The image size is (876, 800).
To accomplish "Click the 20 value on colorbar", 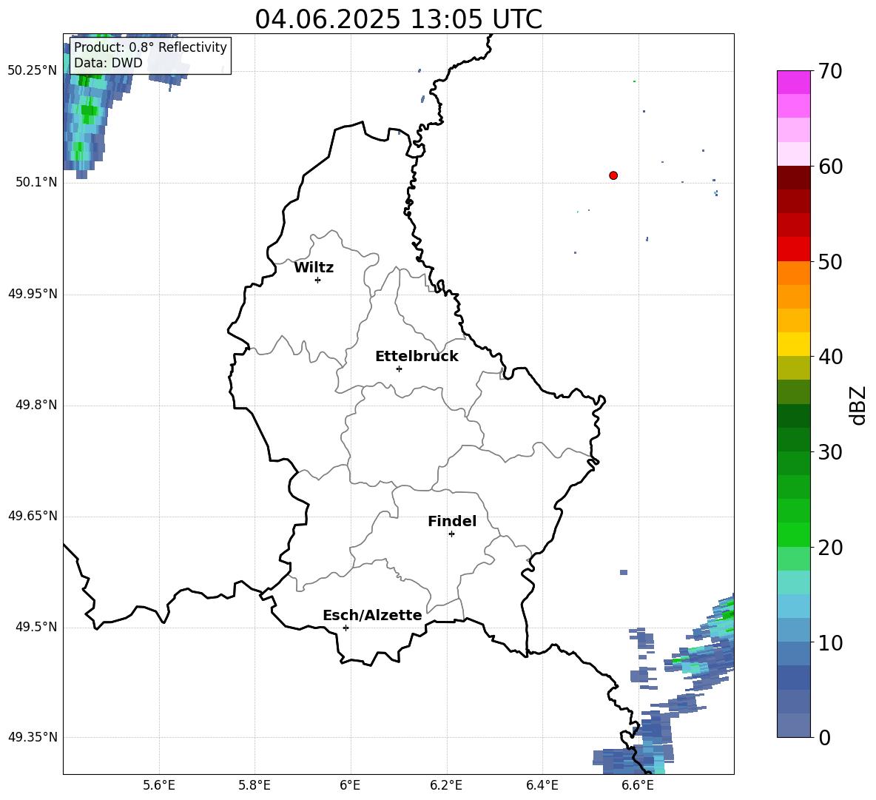I will (x=830, y=548).
